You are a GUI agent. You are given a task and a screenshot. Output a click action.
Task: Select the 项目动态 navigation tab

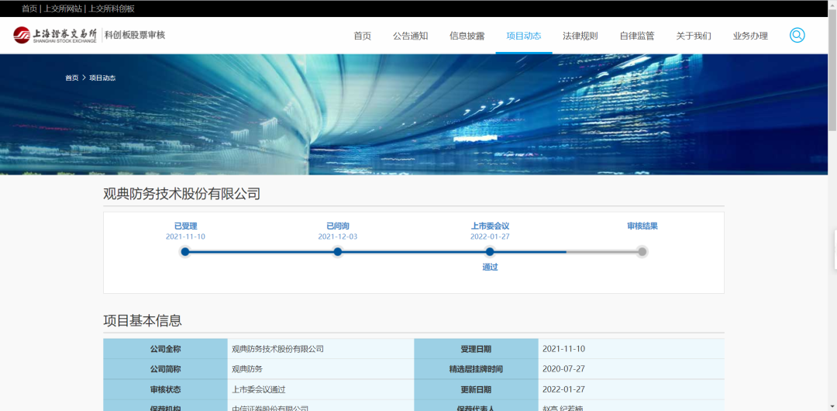tap(524, 36)
